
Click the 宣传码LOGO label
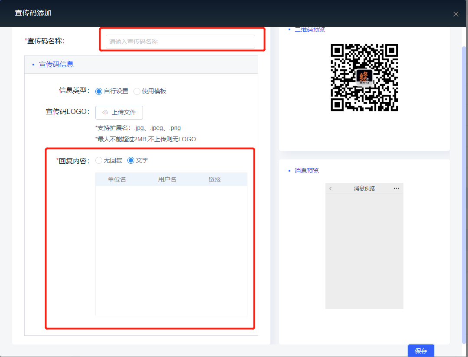[x=68, y=112]
